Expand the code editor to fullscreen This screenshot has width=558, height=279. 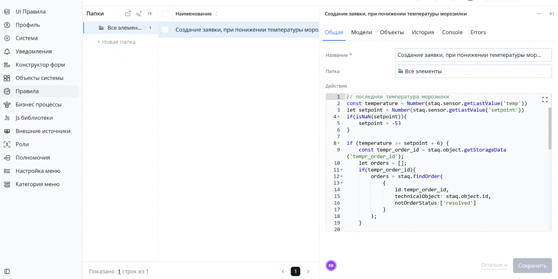[x=545, y=99]
